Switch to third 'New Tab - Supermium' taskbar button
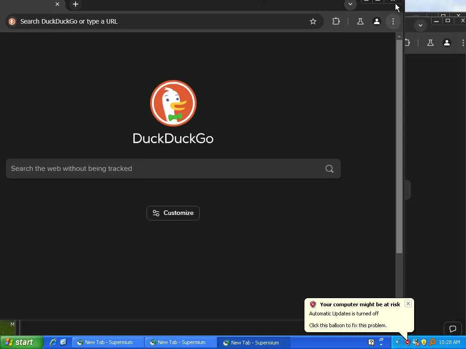 click(254, 343)
